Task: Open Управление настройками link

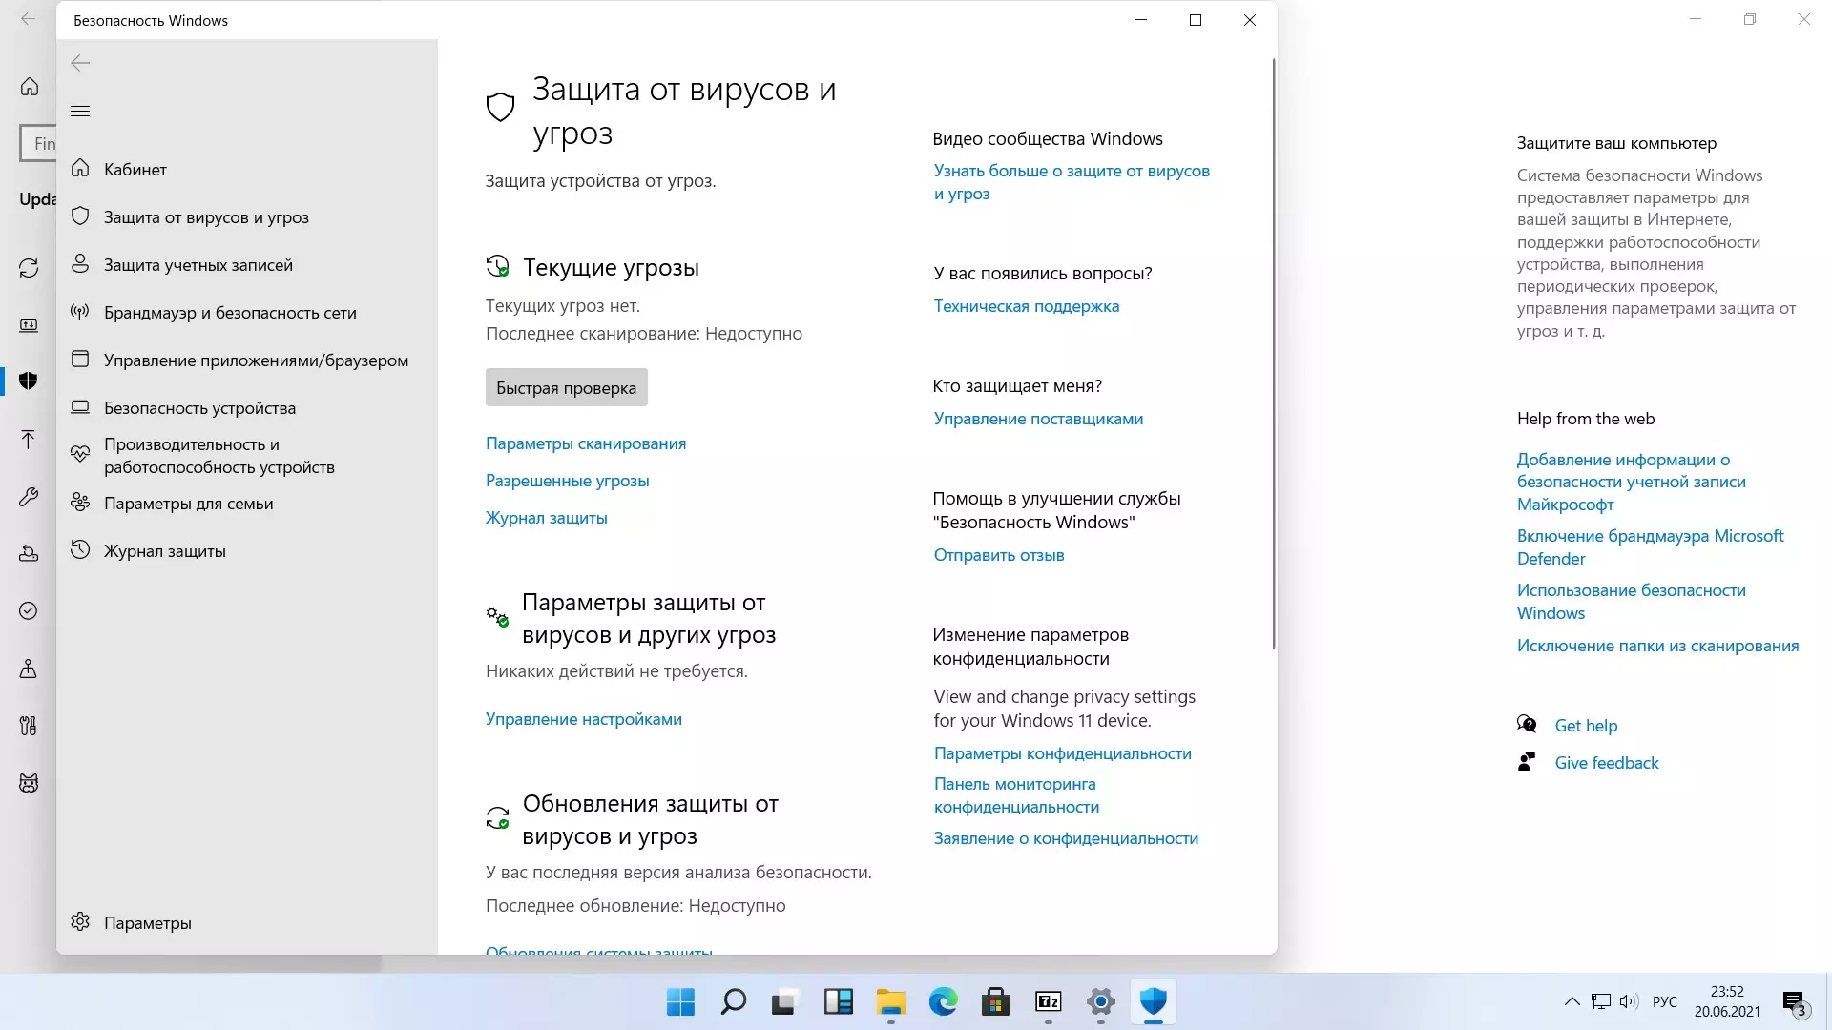Action: pyautogui.click(x=584, y=718)
